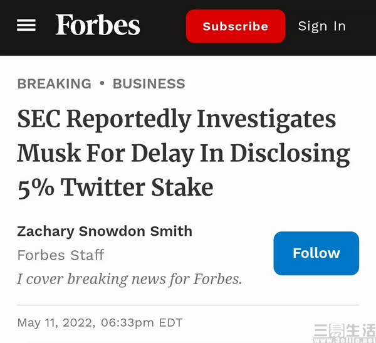
Task: Click the empty black header bar area
Action: tap(163, 26)
